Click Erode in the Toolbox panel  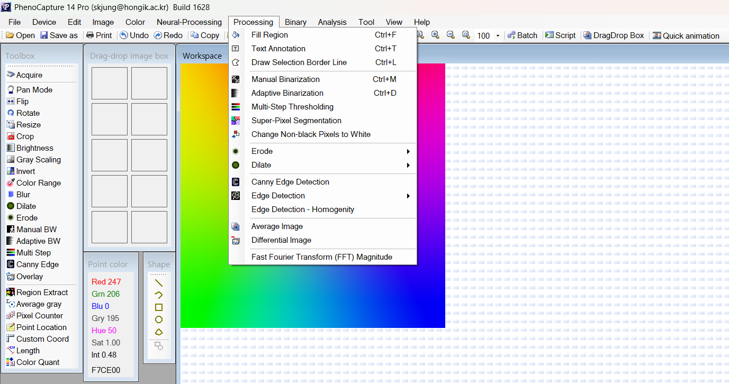point(22,218)
